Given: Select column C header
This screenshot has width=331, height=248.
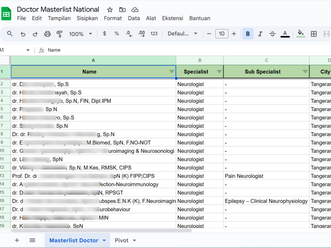Looking at the screenshot, I should [266, 61].
